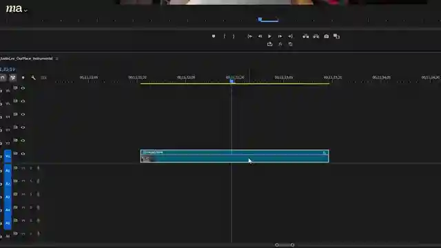The image size is (441, 248).
Task: Click the export share icon below Play
Action: pos(269,44)
